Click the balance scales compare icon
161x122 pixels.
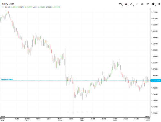[148, 4]
